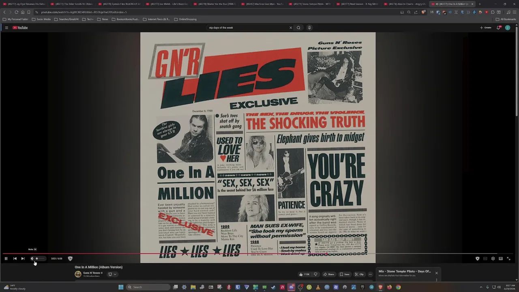The image size is (519, 292).
Task: Create a Clip from the video
Action: [x=359, y=274]
